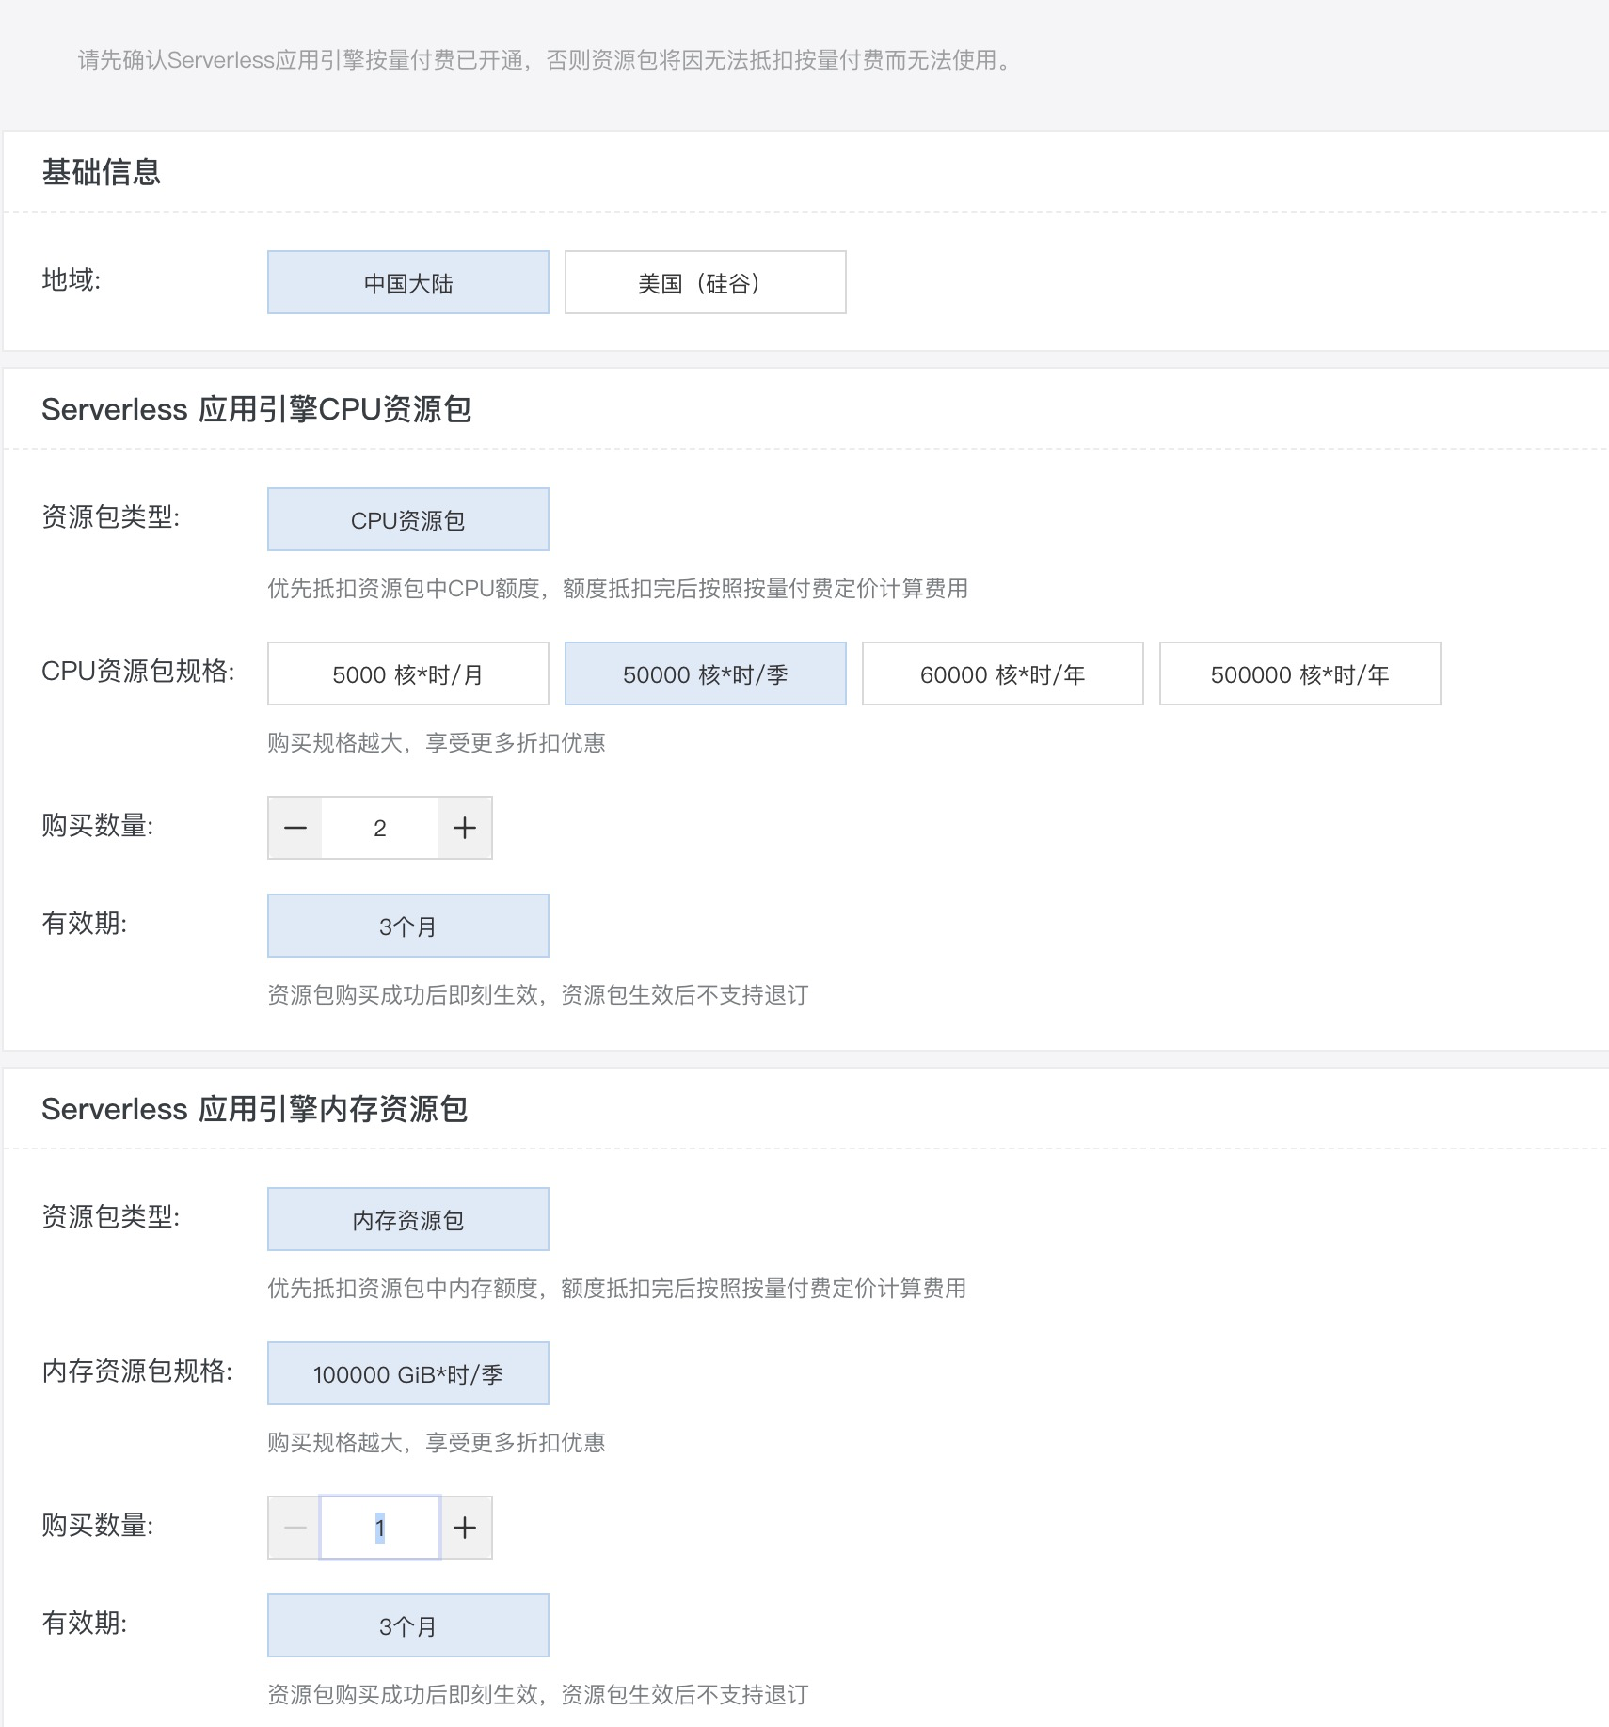Select 100000 GiB*时/季 memory spec

(408, 1373)
